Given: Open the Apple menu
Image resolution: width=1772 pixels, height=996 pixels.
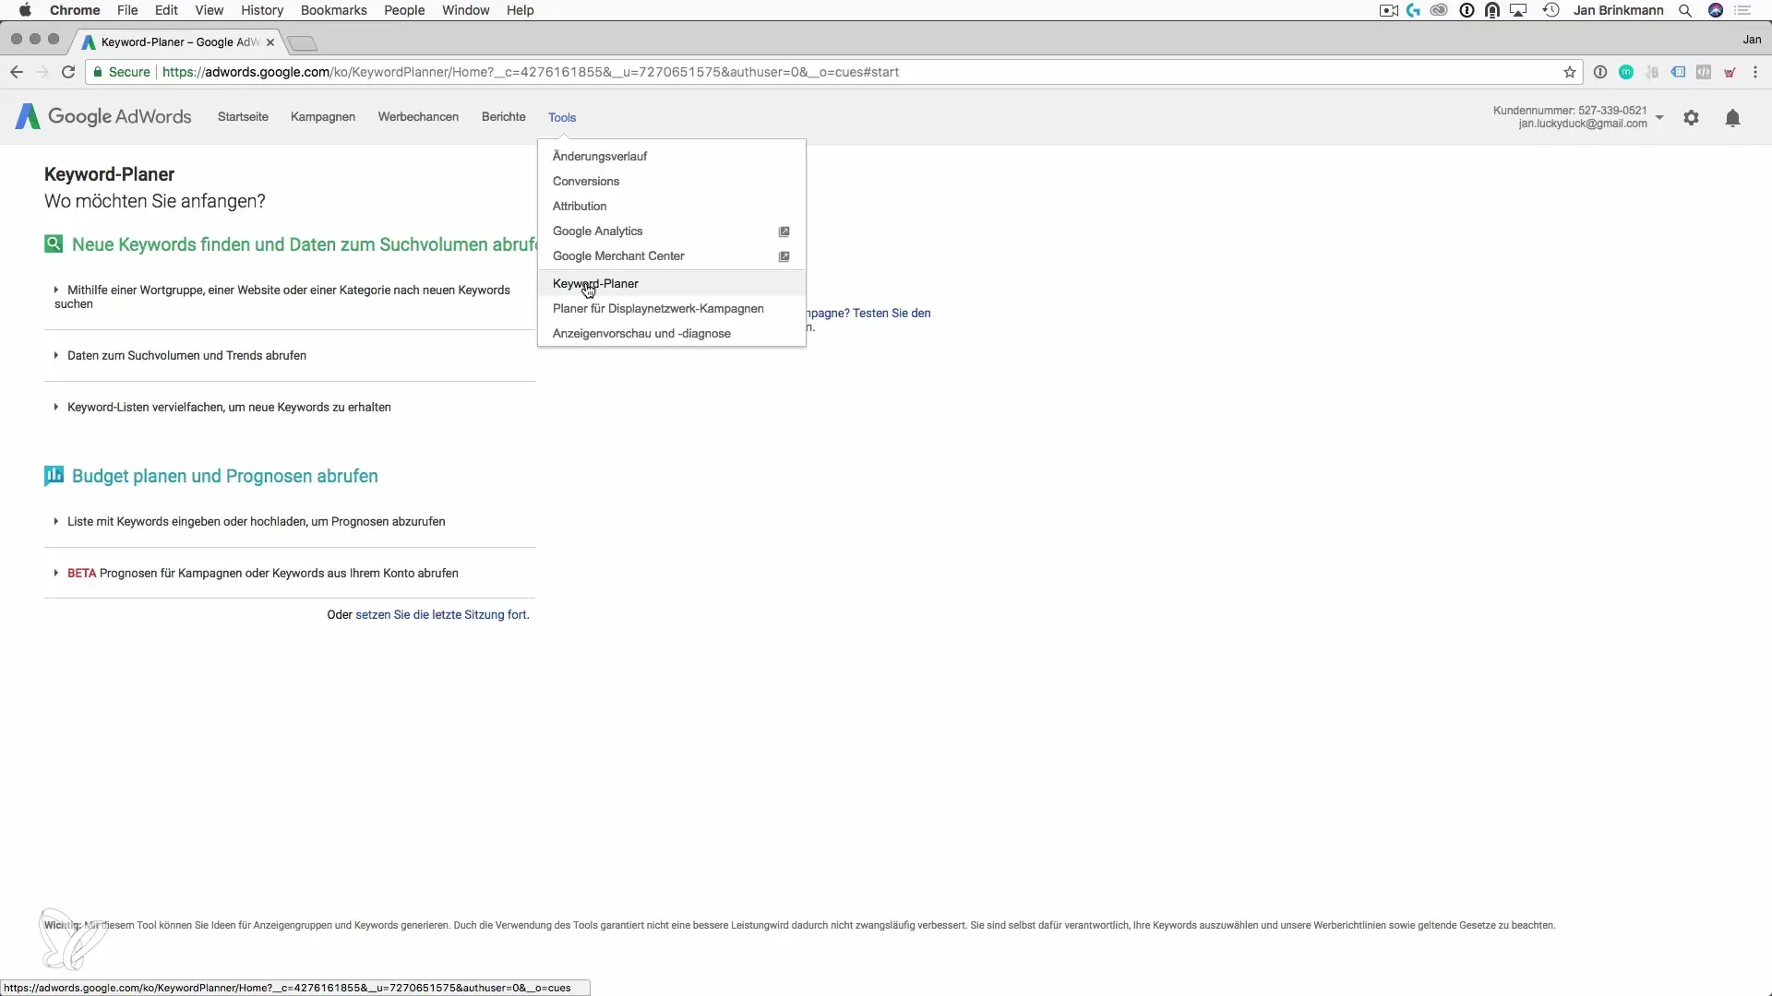Looking at the screenshot, I should [25, 10].
